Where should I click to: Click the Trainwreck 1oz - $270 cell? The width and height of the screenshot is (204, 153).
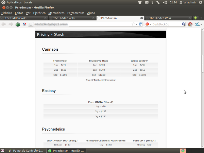click(60, 65)
